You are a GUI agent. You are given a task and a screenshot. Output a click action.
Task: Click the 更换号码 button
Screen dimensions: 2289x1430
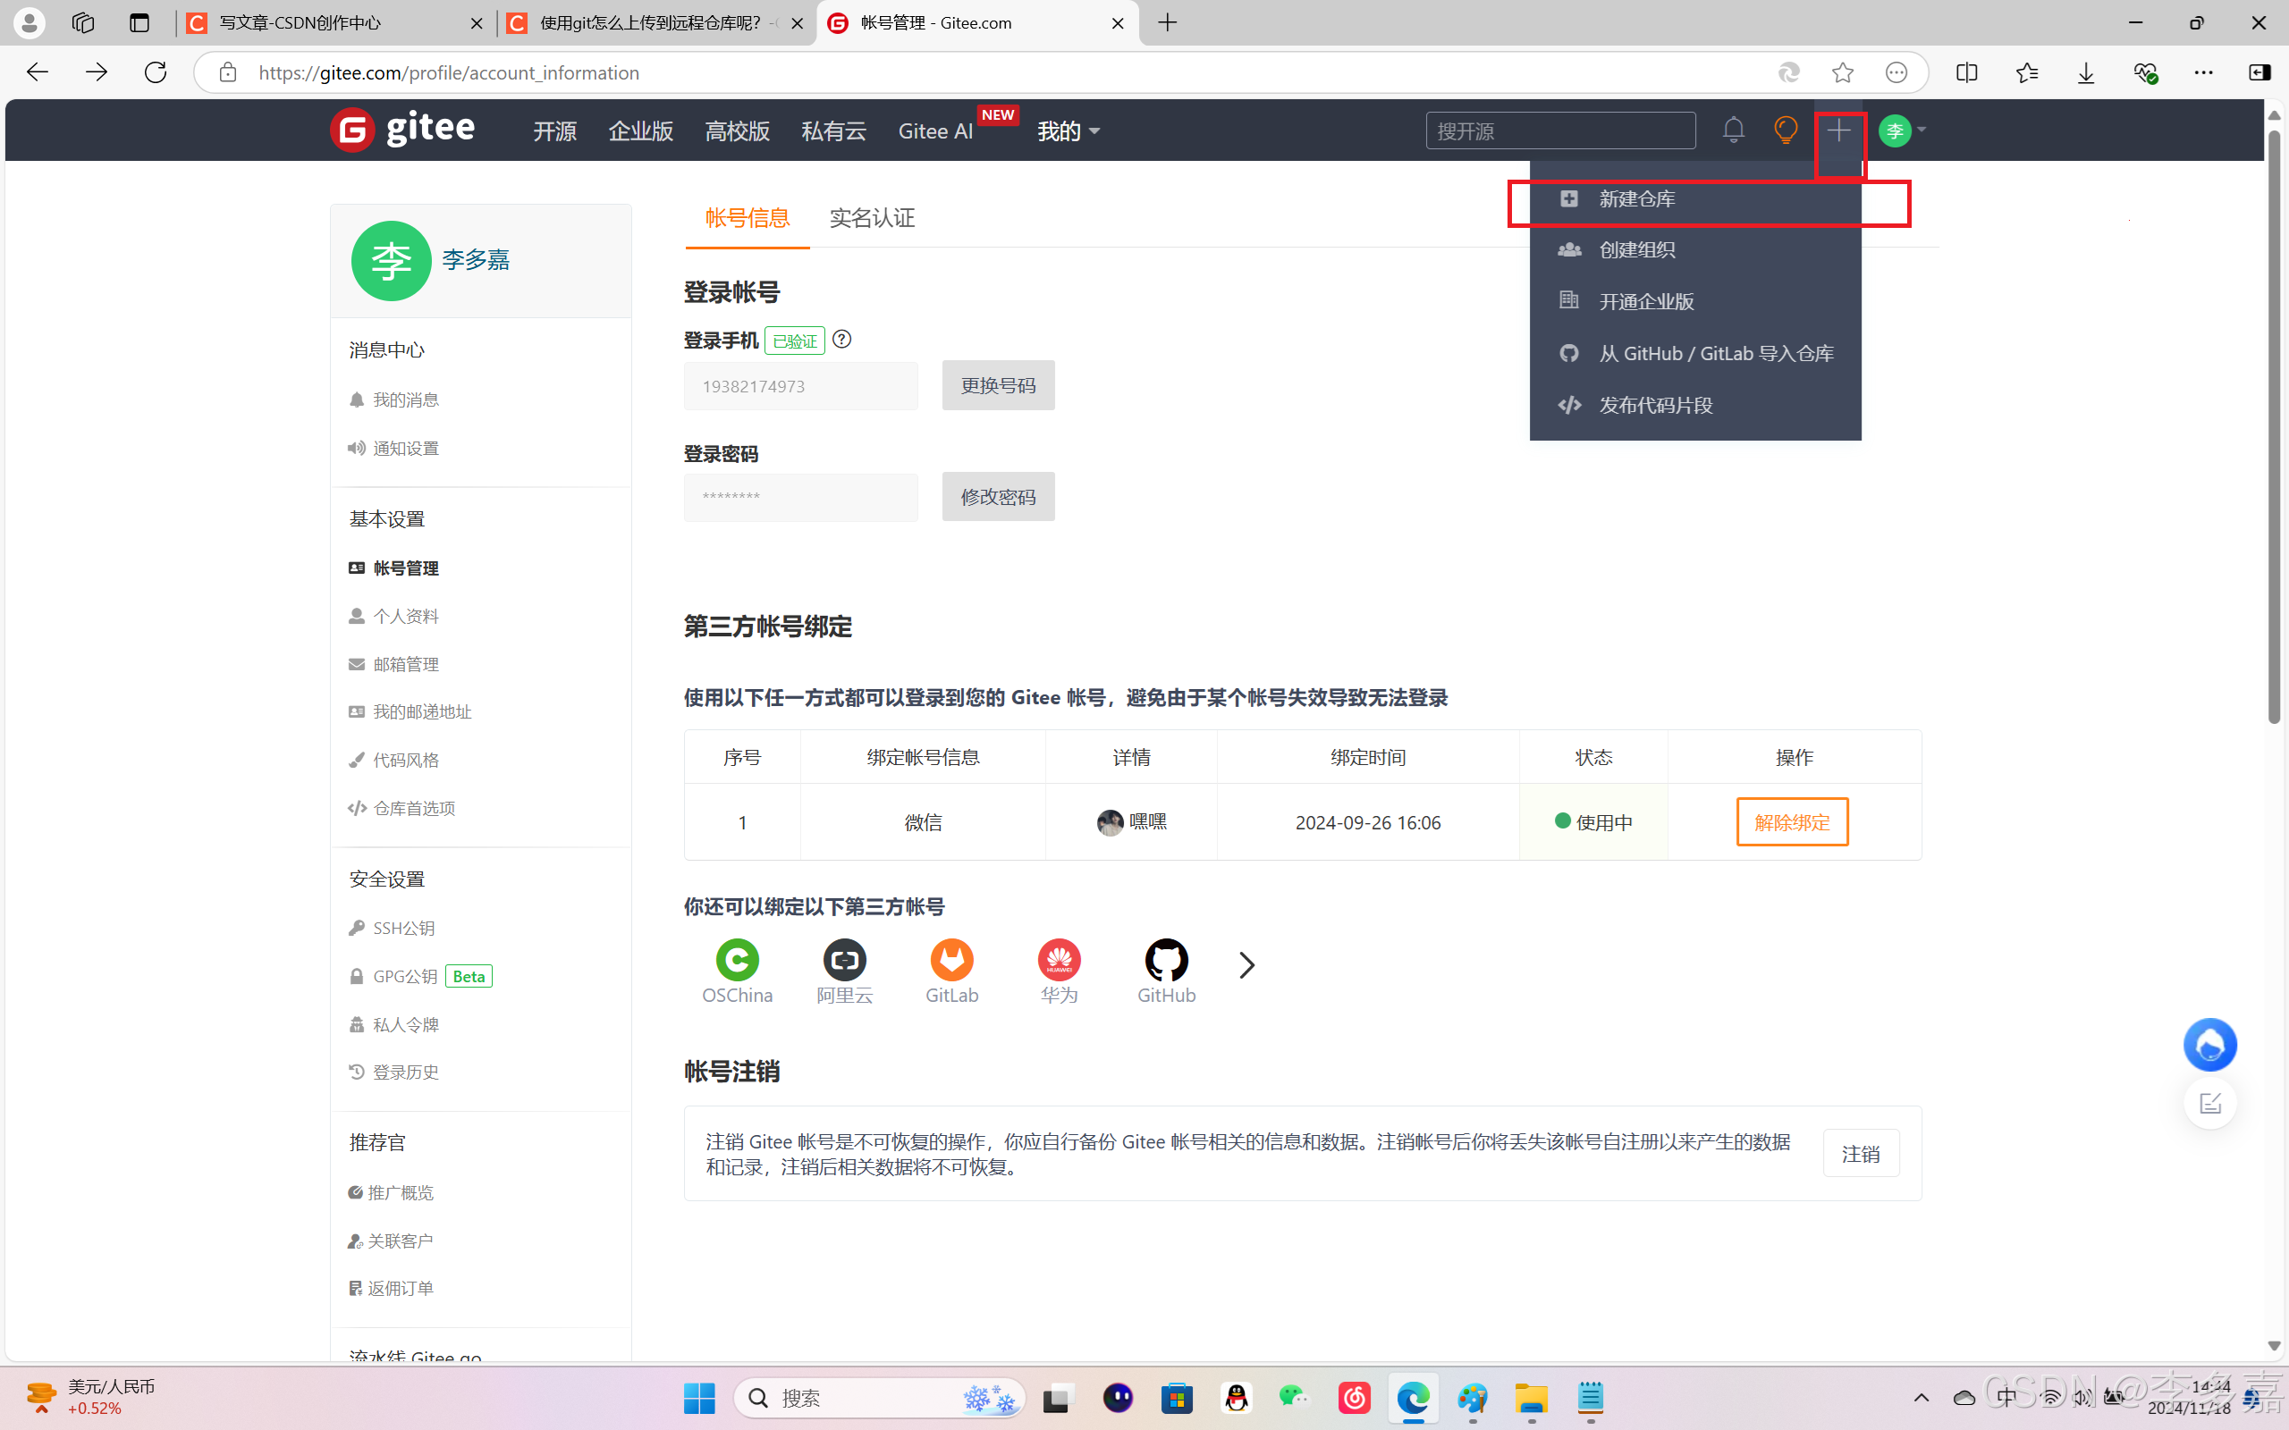pyautogui.click(x=998, y=386)
